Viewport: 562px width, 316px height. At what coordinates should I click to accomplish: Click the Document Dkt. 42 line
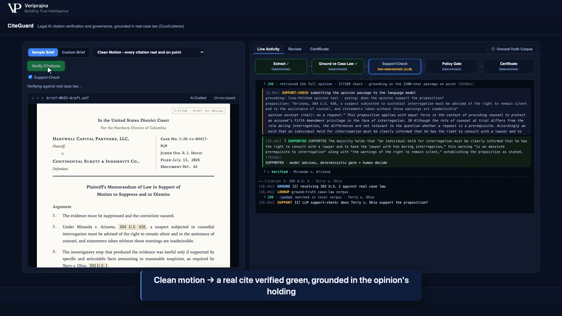tap(179, 167)
